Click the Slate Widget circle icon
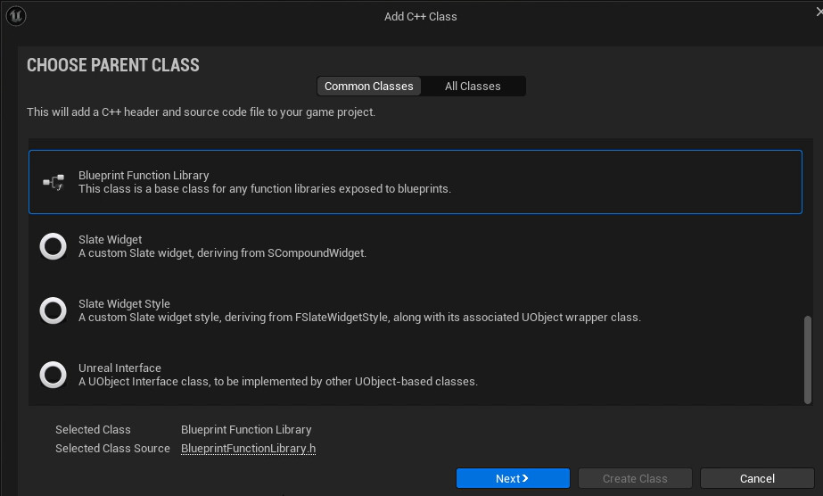The height and width of the screenshot is (496, 823). (x=53, y=246)
